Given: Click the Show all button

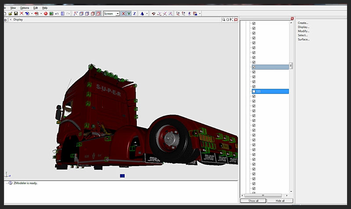Looking at the screenshot, I should coord(253,201).
